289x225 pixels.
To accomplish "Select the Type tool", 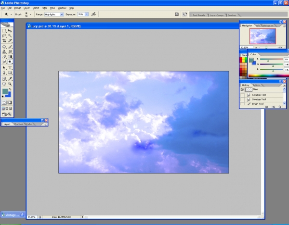I will coord(10,68).
